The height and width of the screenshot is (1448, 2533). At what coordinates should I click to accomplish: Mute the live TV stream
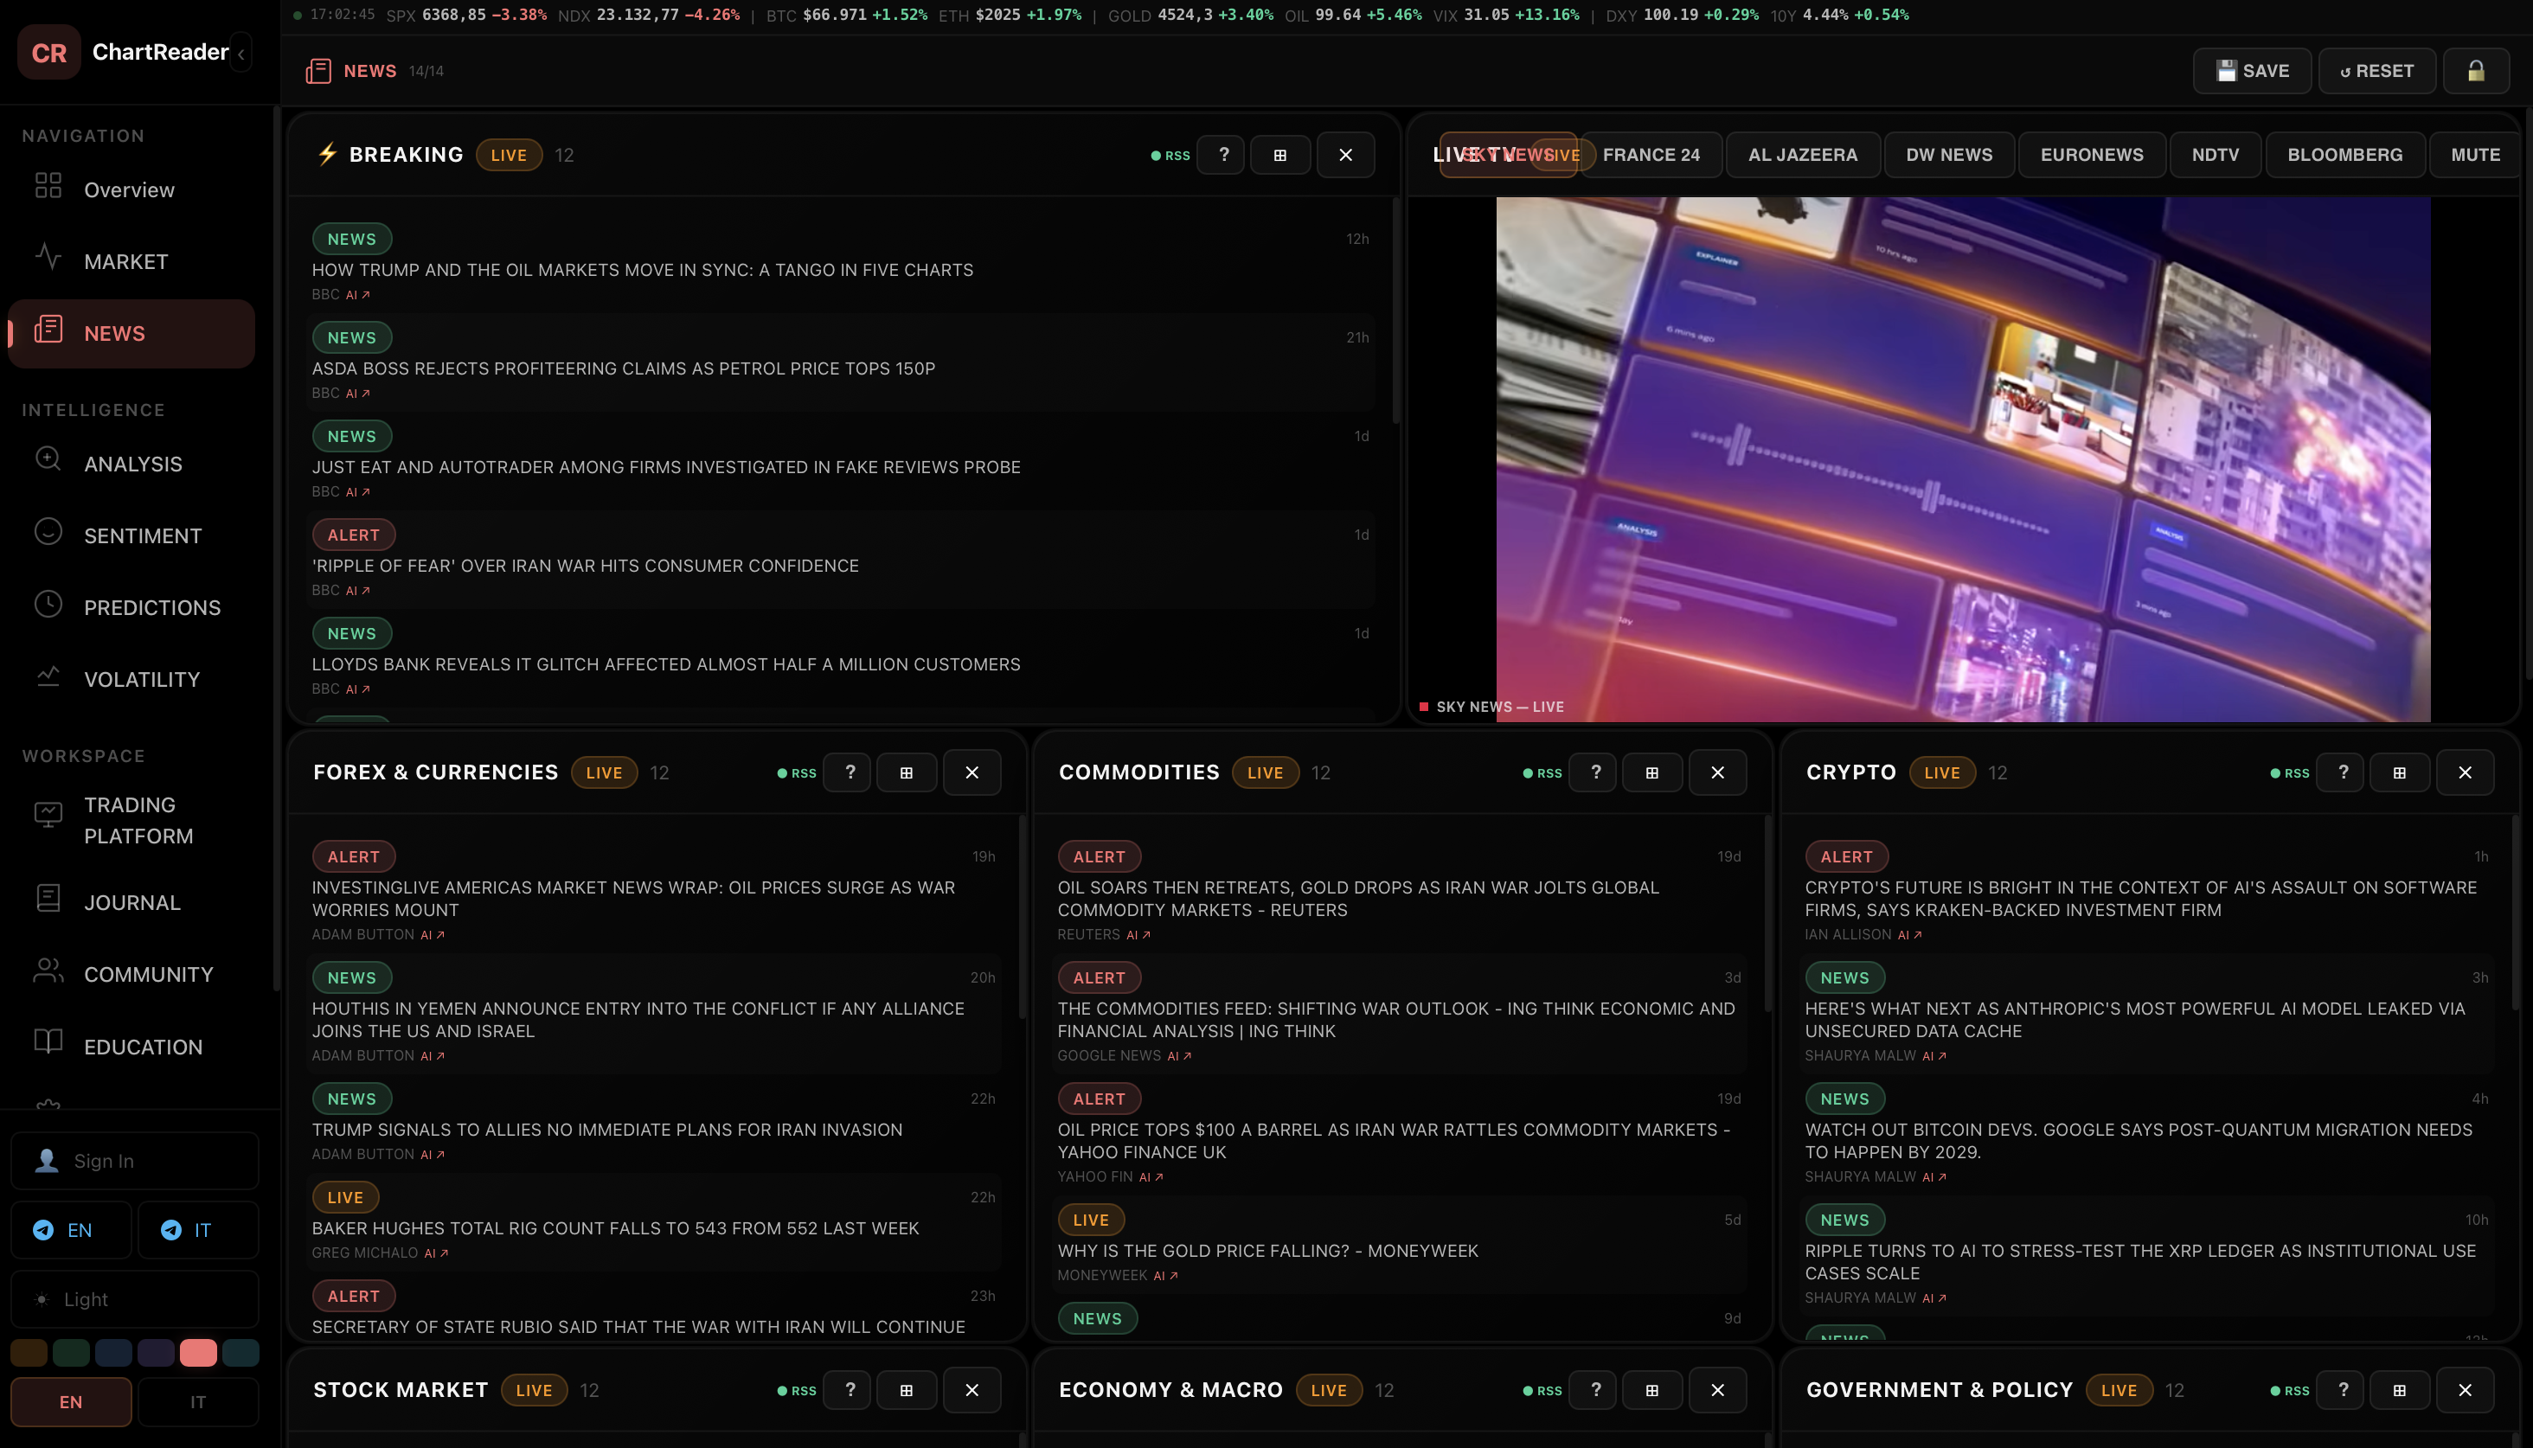pyautogui.click(x=2474, y=155)
